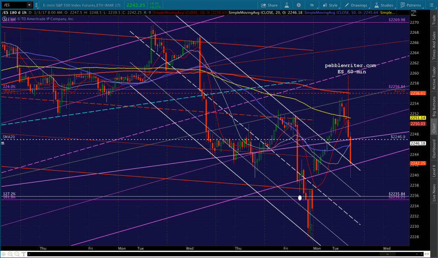This screenshot has height=258, width=438.
Task: Select the text annotation T tool
Action: pos(24,254)
